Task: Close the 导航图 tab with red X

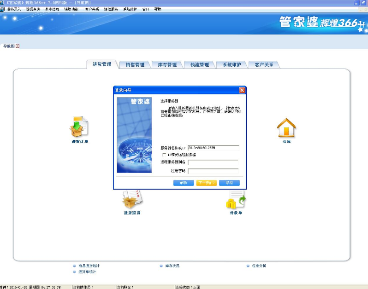Action: click(x=18, y=46)
